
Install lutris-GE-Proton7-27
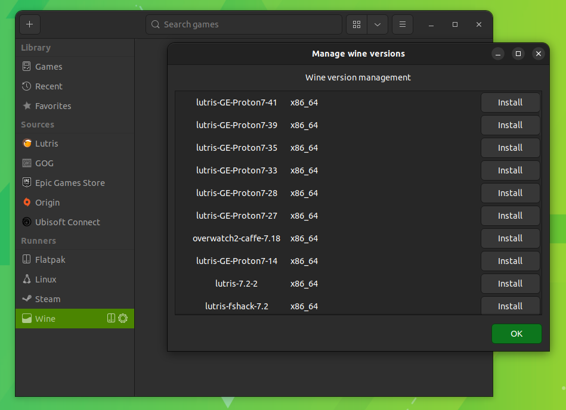tap(510, 216)
